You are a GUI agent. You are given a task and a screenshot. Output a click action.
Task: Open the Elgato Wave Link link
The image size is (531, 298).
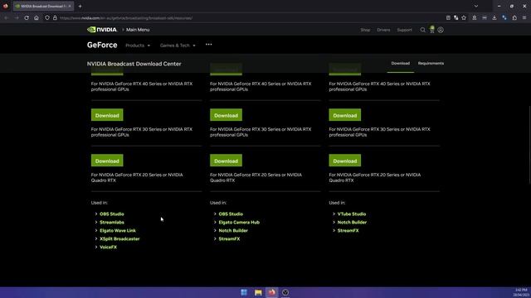click(118, 230)
